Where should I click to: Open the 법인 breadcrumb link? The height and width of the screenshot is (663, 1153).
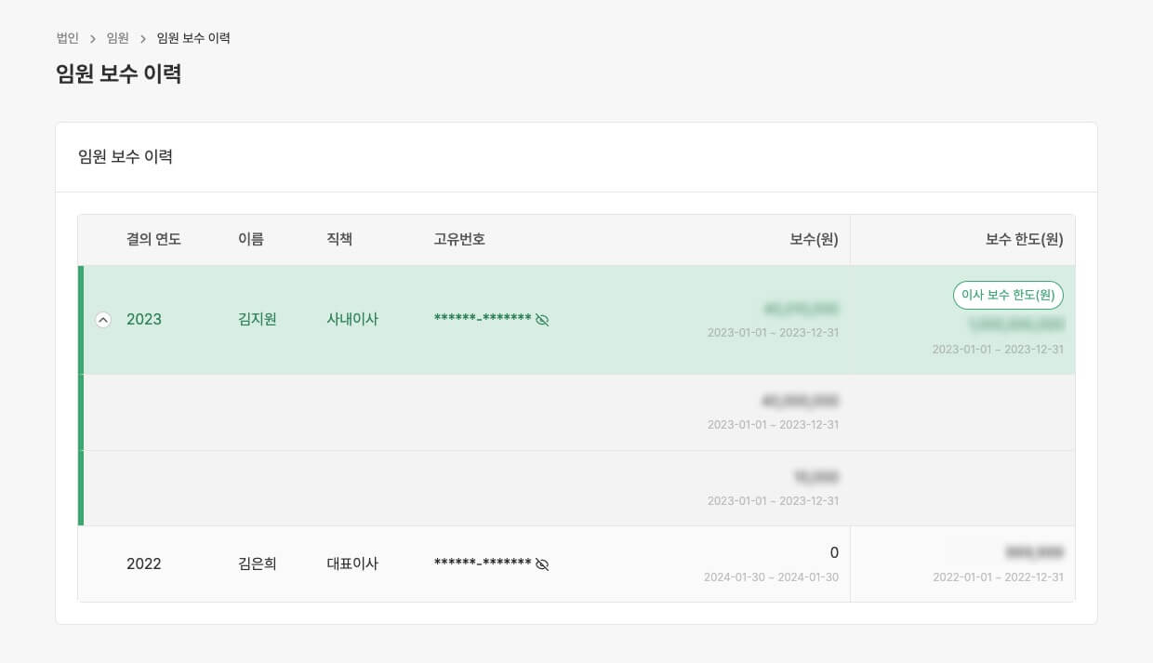[65, 38]
